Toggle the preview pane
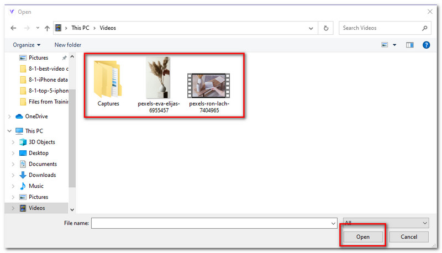 (409, 45)
